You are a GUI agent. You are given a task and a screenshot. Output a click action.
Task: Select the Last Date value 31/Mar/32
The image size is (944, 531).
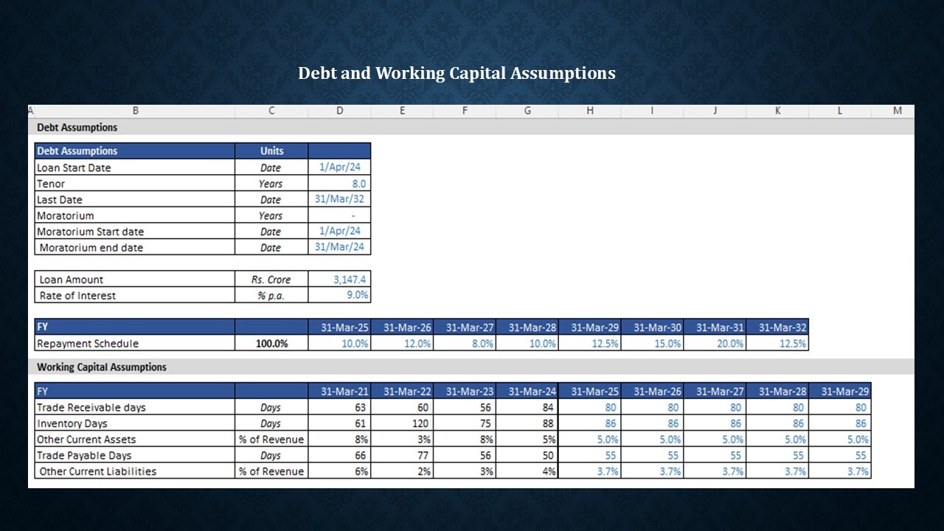coord(339,199)
